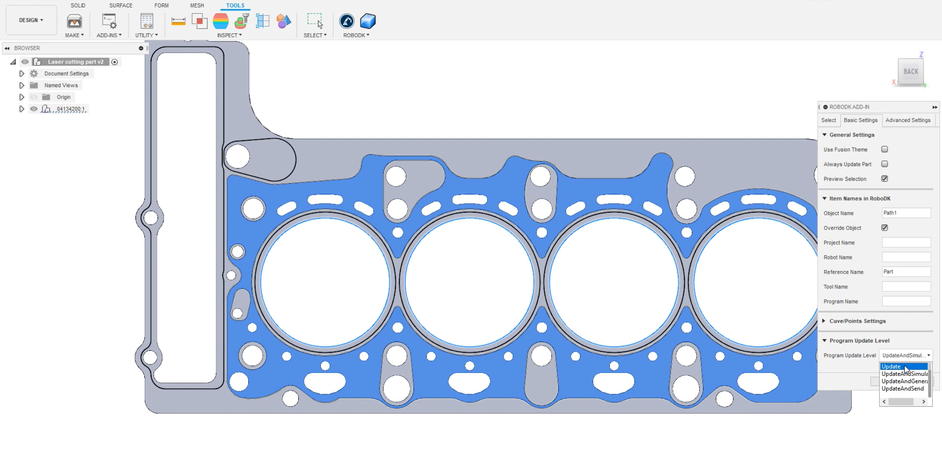Uncheck Preview Selection in General Settings
The image size is (942, 468).
point(885,178)
